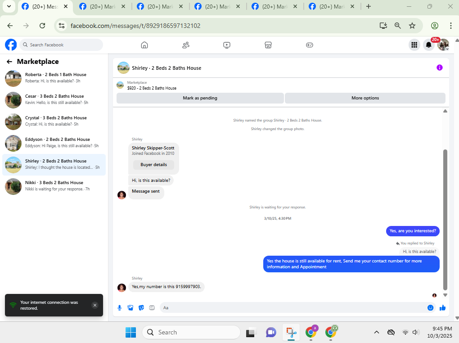Click More options button
The height and width of the screenshot is (343, 459).
(365, 98)
